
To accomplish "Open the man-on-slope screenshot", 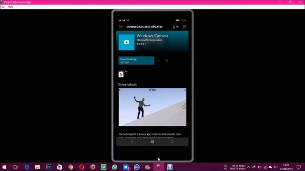I will point(152,107).
